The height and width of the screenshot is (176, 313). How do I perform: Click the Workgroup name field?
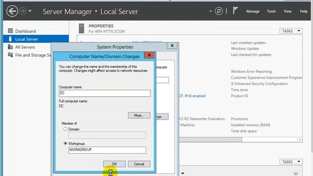(x=107, y=150)
